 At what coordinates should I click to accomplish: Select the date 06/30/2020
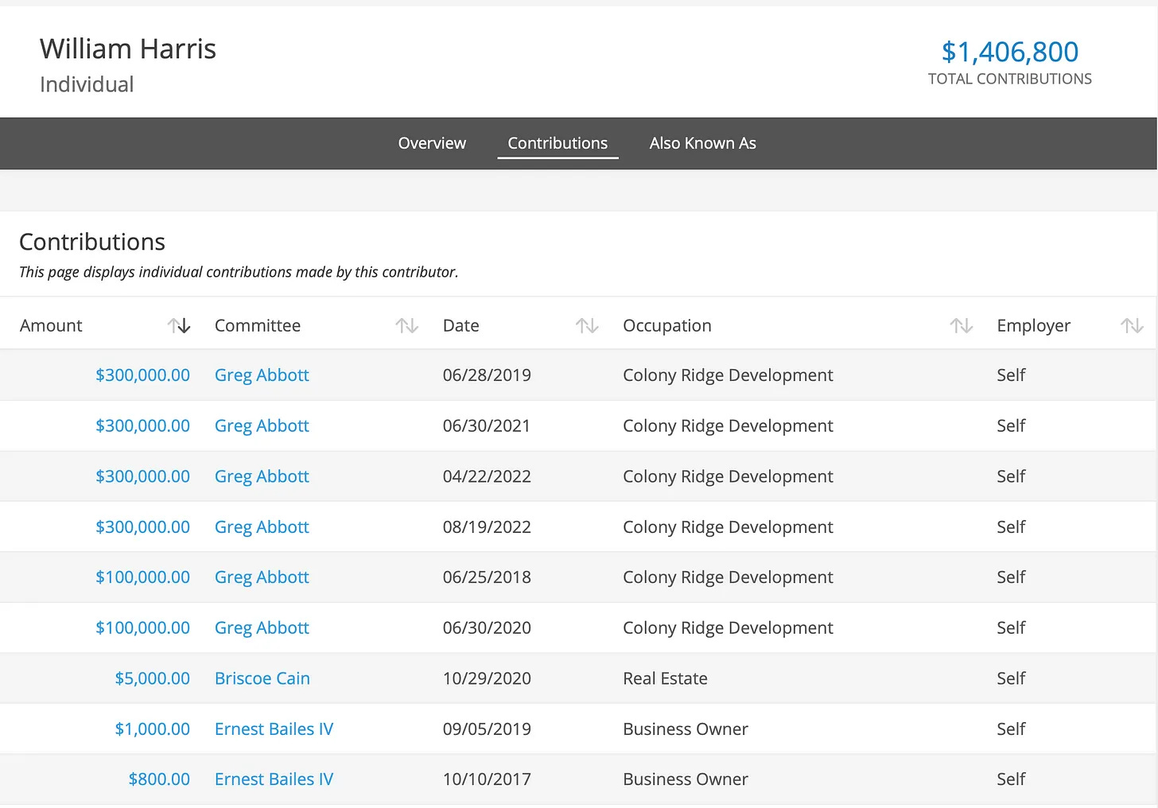(x=487, y=627)
